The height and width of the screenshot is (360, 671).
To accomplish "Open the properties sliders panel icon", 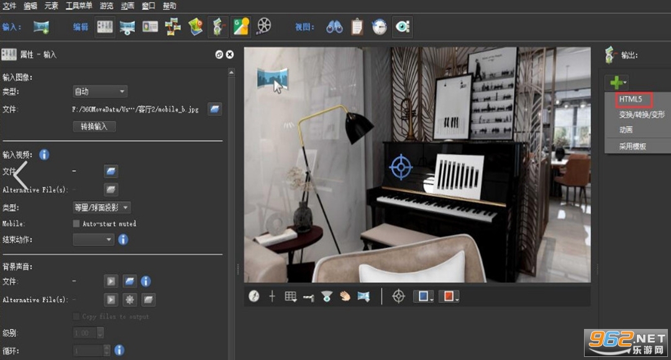I will [105, 27].
